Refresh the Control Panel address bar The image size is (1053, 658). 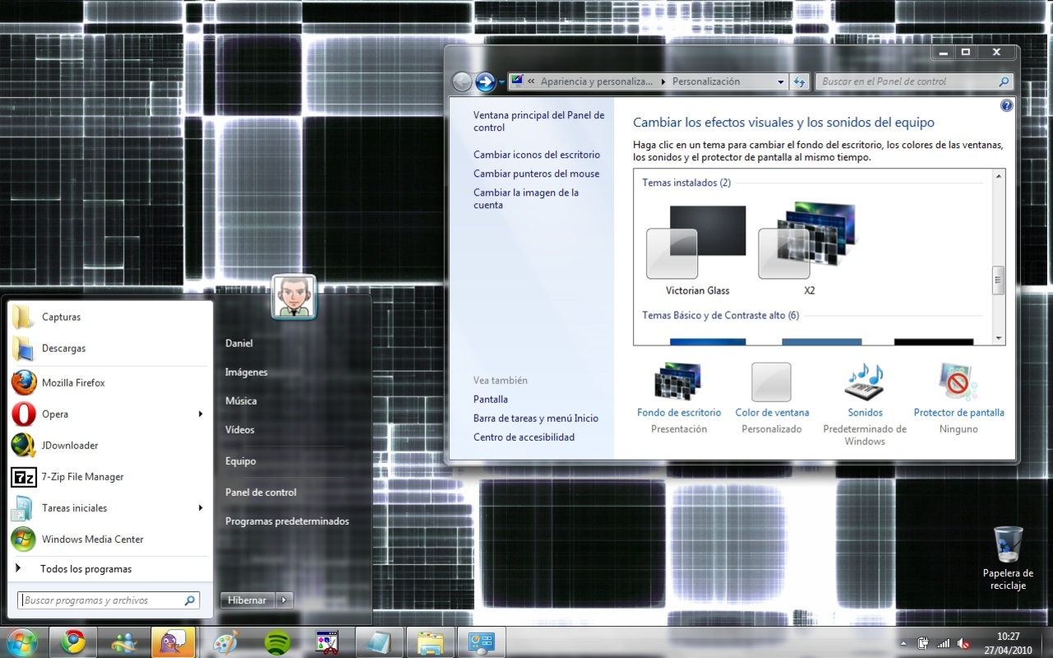click(800, 81)
